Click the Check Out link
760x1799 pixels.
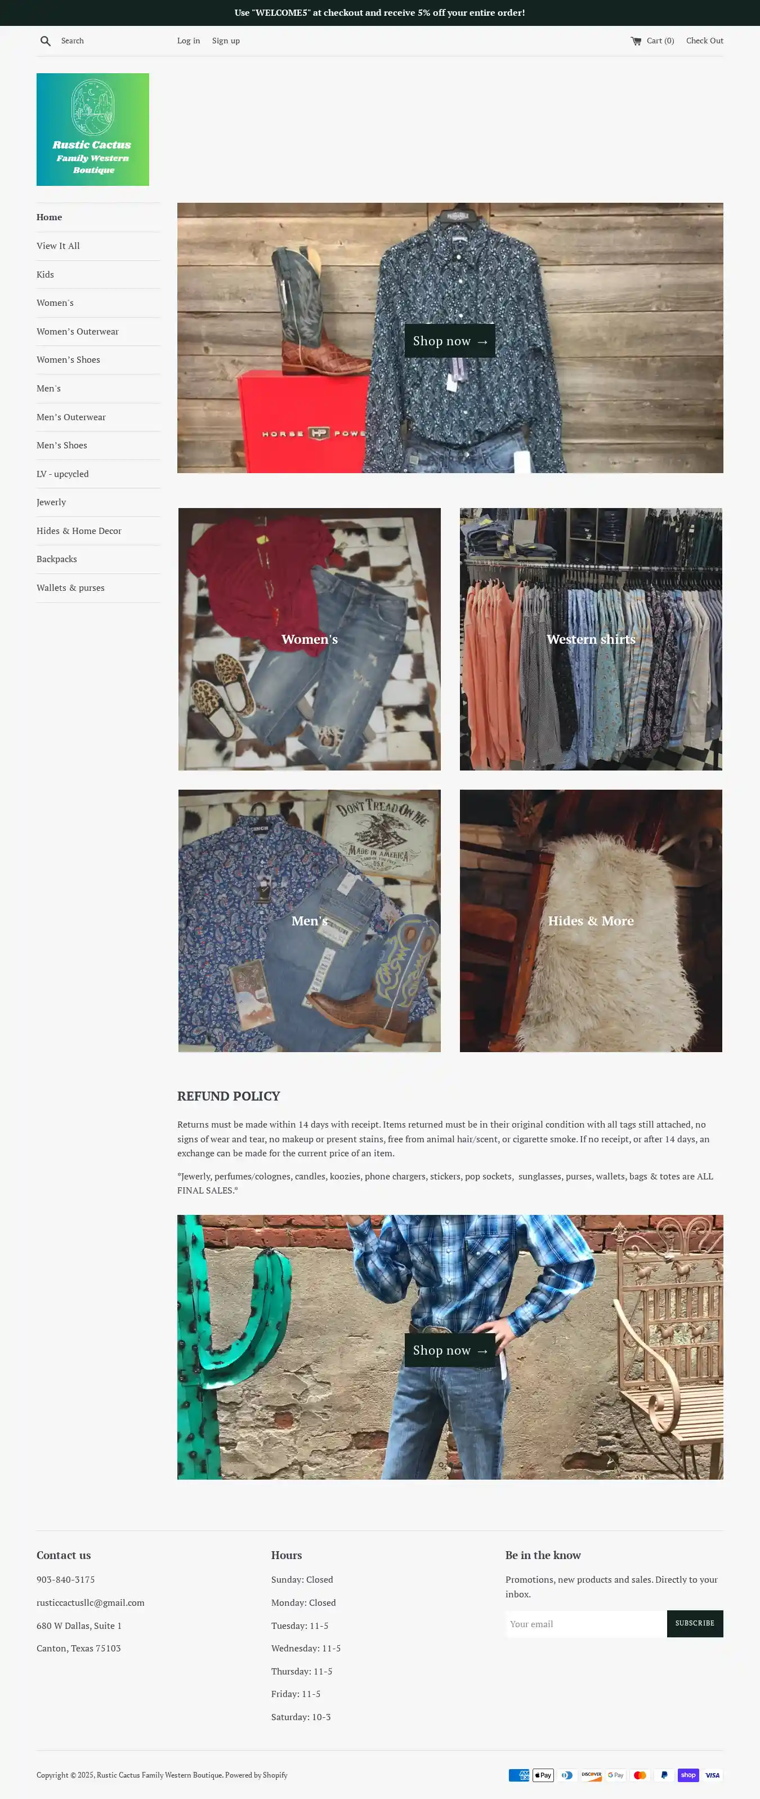point(705,41)
